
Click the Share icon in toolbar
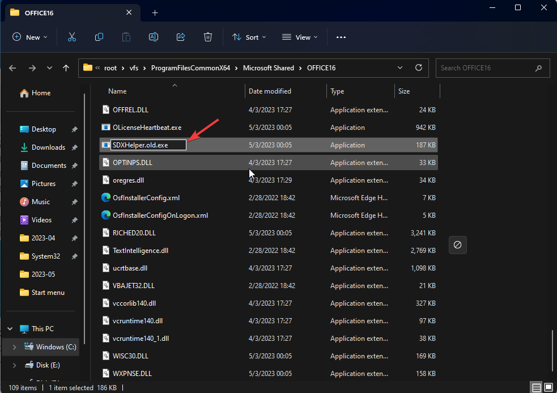tap(181, 37)
